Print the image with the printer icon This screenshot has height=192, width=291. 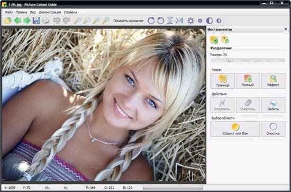tap(46, 21)
